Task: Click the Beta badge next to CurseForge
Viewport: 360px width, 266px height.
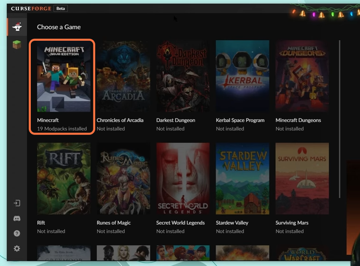Action: [61, 9]
